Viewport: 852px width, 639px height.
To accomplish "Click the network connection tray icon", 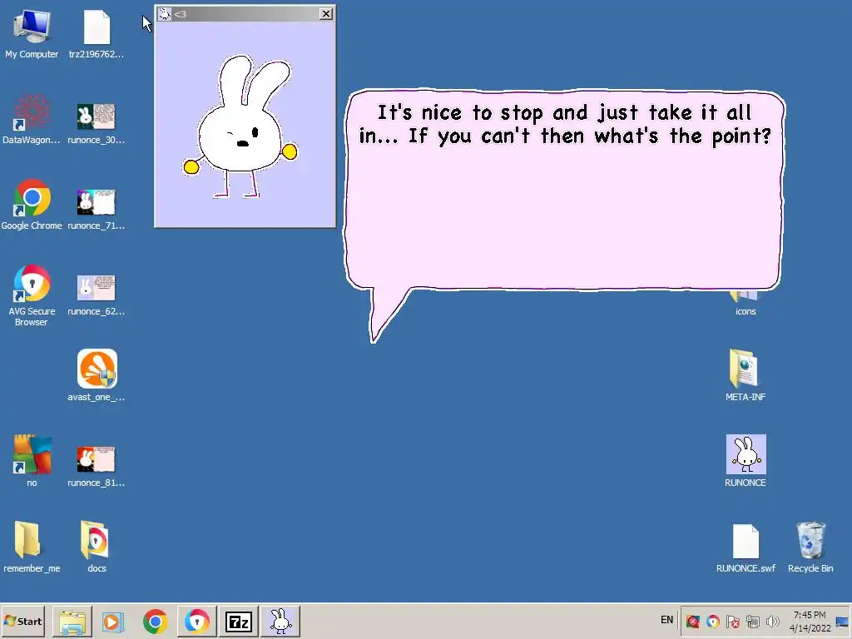I will 752,621.
